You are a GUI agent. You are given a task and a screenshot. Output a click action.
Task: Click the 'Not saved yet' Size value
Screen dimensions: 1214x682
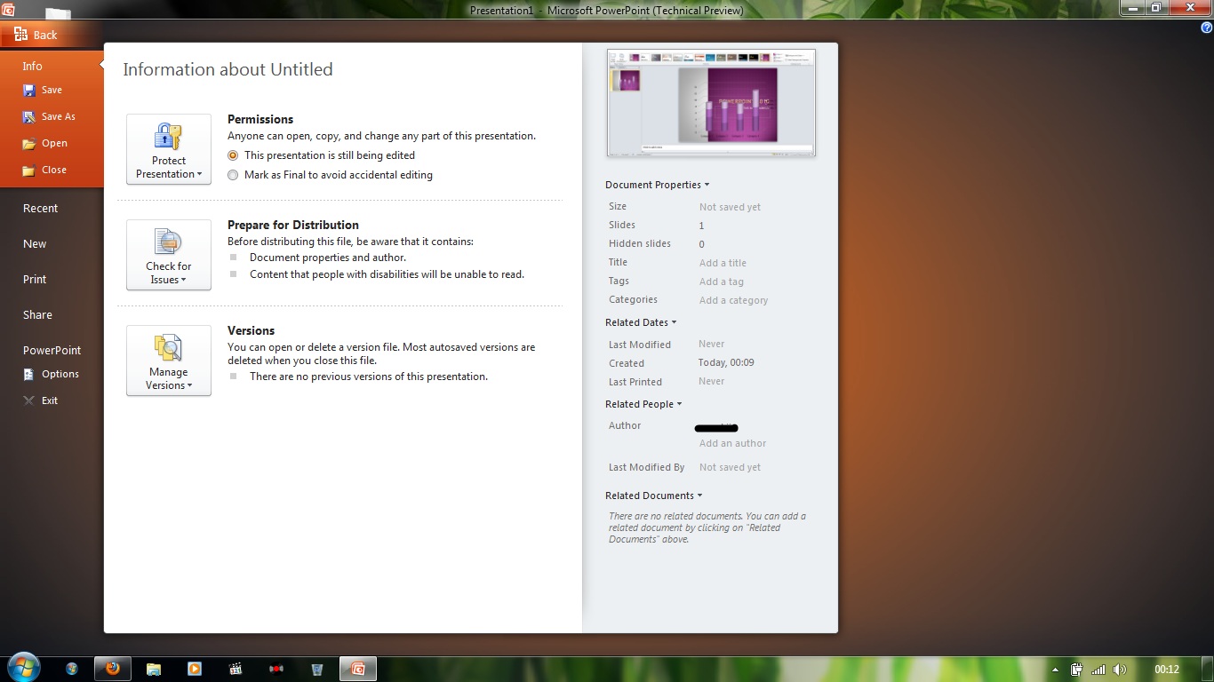(x=730, y=207)
